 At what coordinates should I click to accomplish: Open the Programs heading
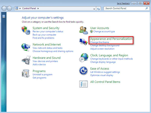click(x=39, y=71)
